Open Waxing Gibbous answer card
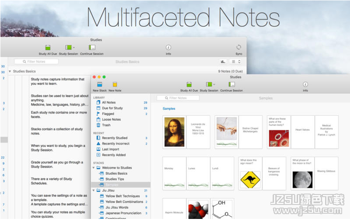Viewport: 350px width, 222px height. click(326, 173)
